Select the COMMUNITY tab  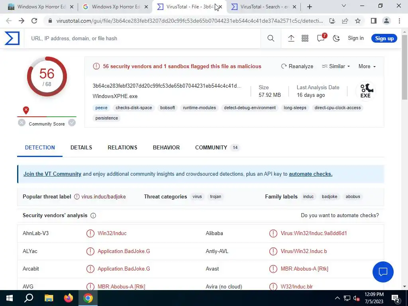point(217,147)
